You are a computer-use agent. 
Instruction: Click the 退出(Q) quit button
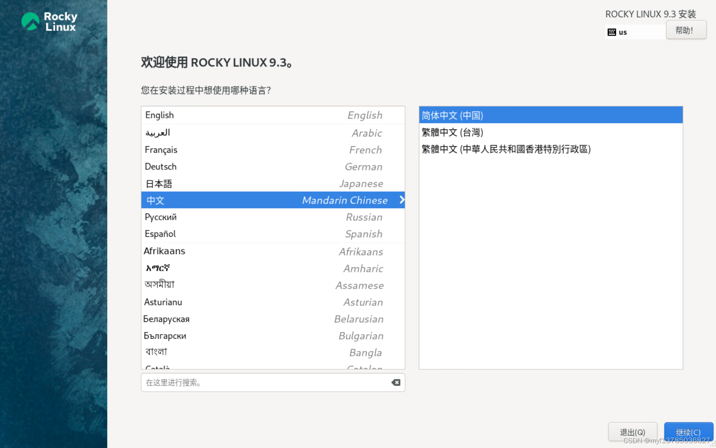632,432
